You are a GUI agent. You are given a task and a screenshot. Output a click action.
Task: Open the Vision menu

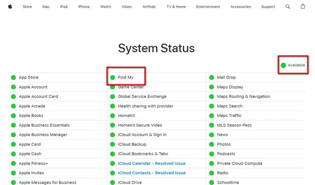[x=126, y=7]
